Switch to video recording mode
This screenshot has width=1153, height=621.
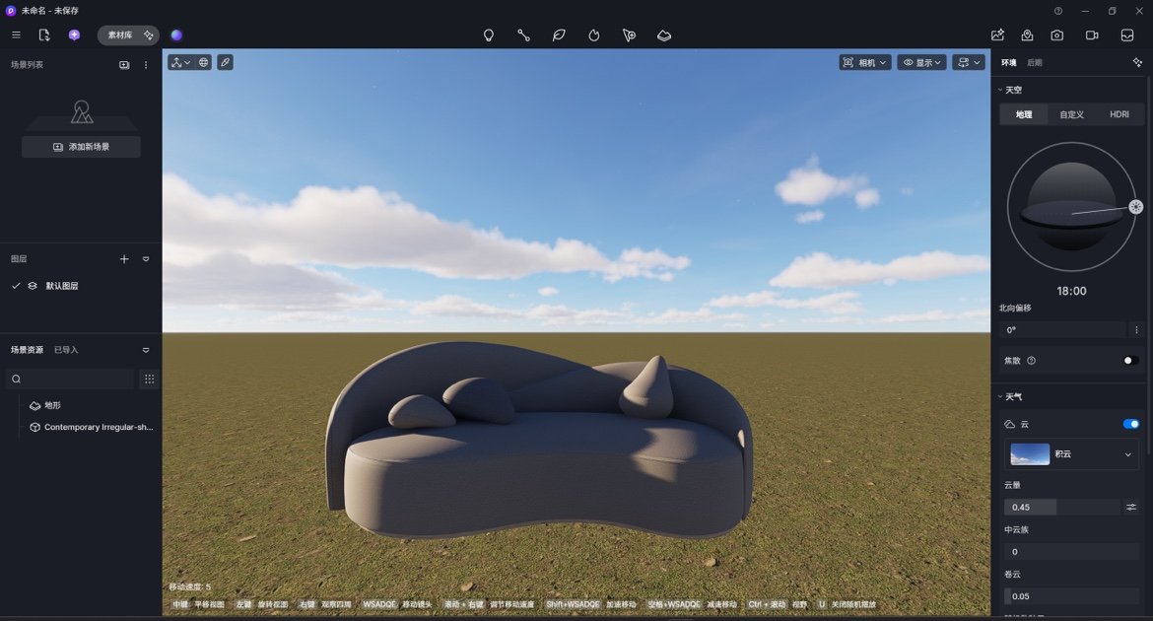(1092, 35)
